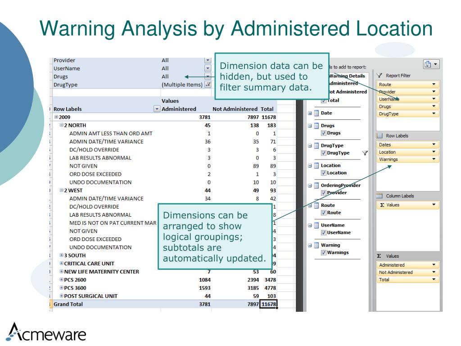The width and height of the screenshot is (461, 346).
Task: Open the Provider filter dropdown in pivot table
Action: tap(208, 60)
